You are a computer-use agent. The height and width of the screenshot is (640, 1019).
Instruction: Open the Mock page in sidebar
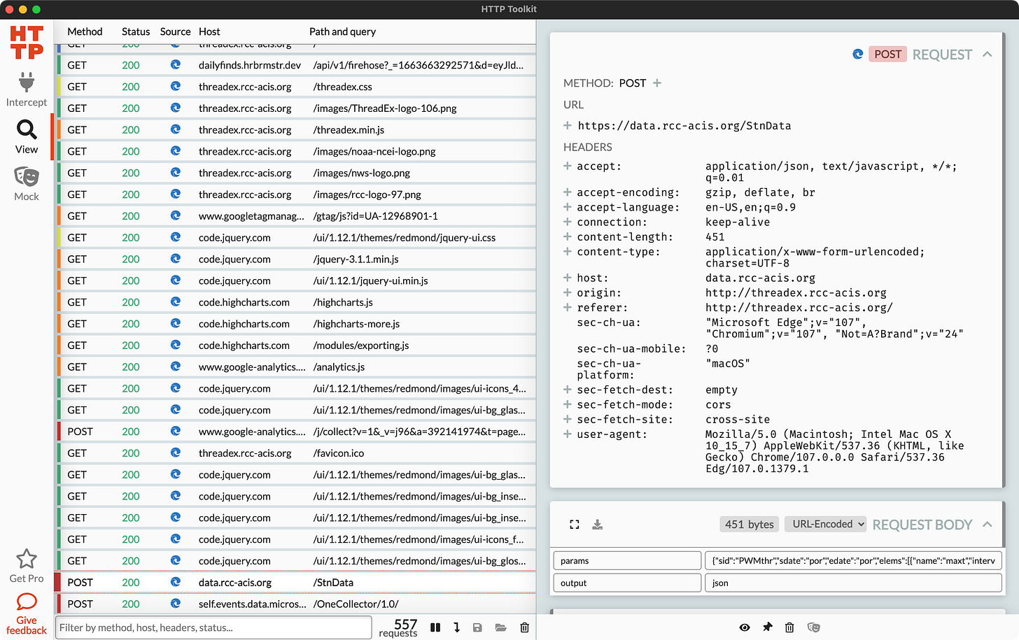[26, 184]
